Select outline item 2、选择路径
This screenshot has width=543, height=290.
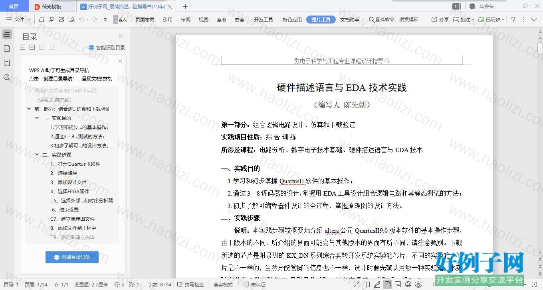click(x=64, y=173)
